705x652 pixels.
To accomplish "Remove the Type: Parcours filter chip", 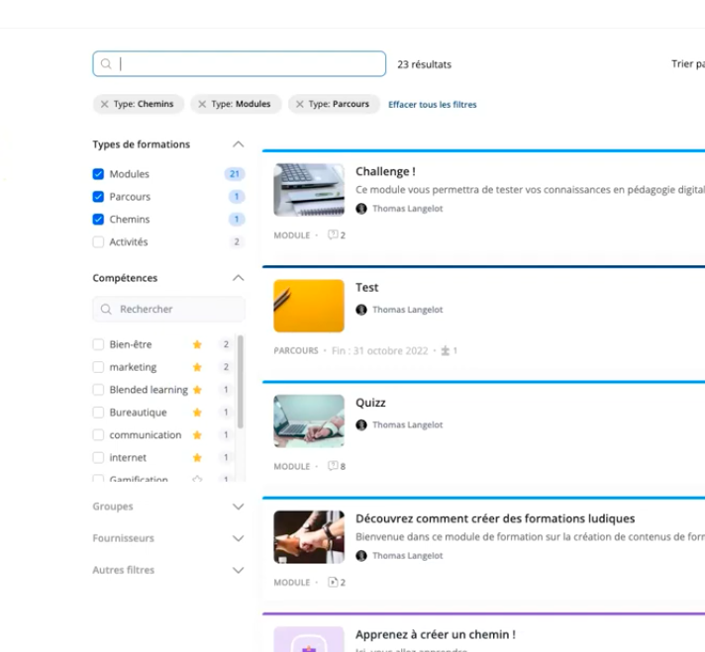I will 299,104.
